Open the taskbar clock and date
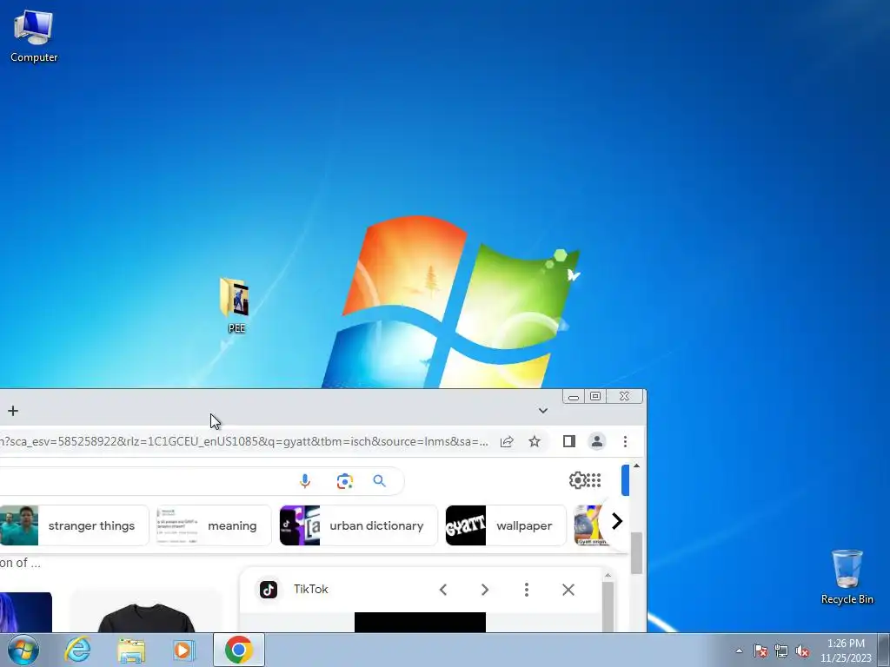890x667 pixels. (846, 650)
